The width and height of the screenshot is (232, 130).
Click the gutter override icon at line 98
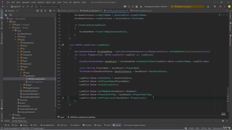[63, 45]
